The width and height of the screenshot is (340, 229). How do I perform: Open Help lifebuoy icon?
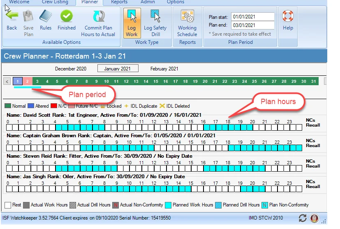coord(288,16)
